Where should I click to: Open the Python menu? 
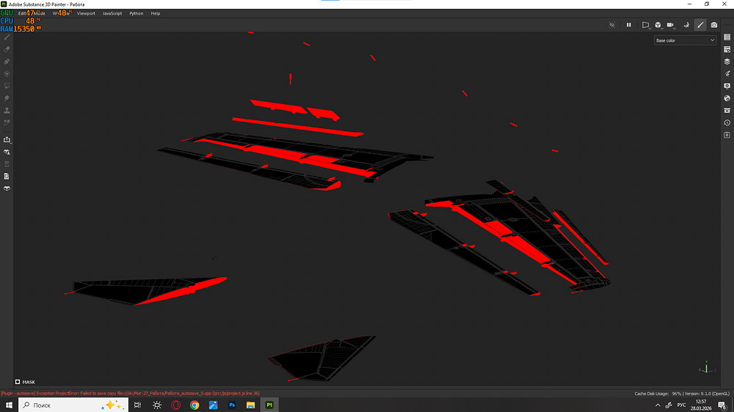(x=137, y=13)
